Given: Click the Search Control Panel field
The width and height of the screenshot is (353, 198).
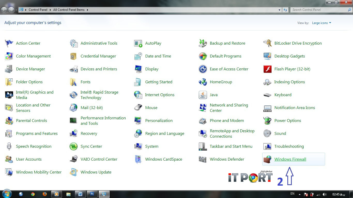Looking at the screenshot, I should coord(321,10).
